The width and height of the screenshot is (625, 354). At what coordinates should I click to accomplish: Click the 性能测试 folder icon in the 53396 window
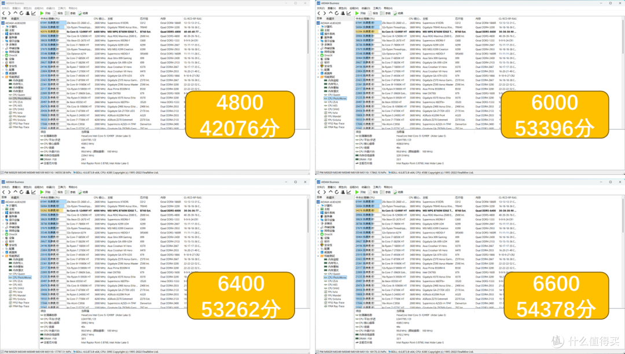[x=322, y=77]
